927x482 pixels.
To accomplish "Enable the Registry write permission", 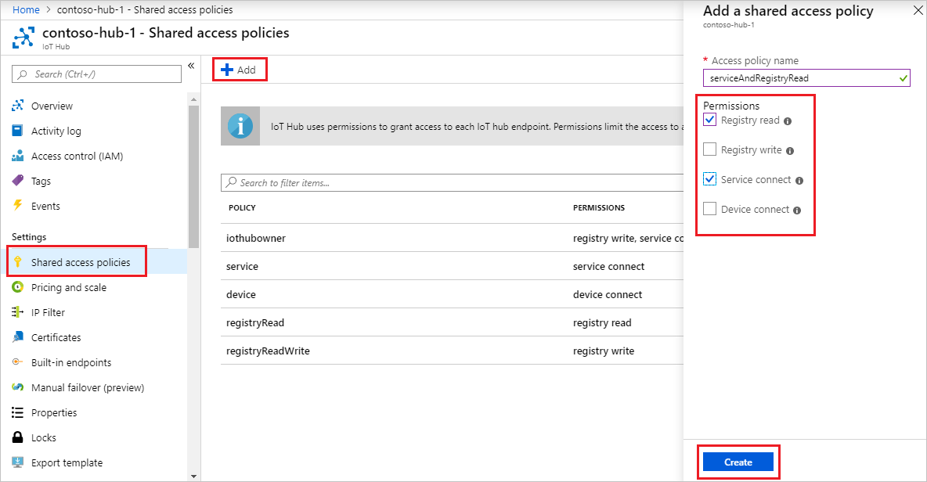I will coord(709,149).
